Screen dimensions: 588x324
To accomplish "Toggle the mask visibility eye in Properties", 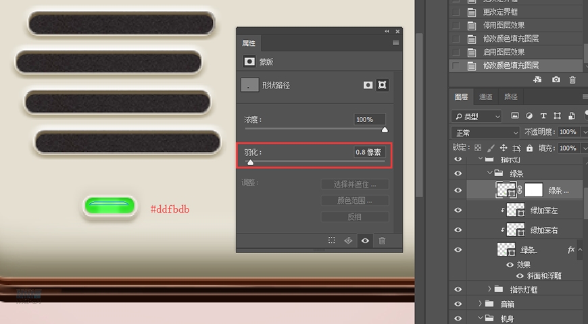I will [x=365, y=240].
